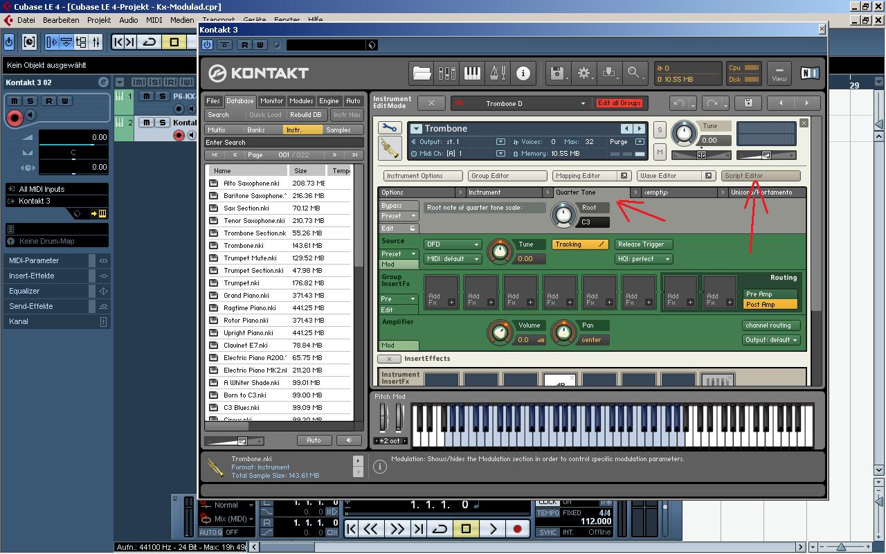Open the Midi Ch dropdown arrow

pos(500,154)
